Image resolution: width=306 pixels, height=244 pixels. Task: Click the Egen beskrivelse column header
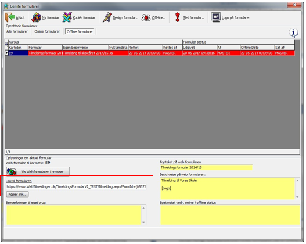pos(85,48)
